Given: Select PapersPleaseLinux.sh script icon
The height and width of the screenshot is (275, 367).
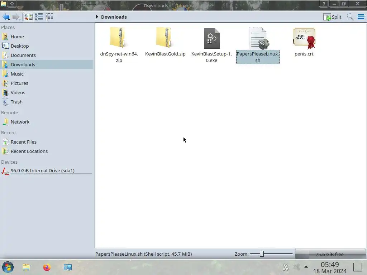Looking at the screenshot, I should (259, 38).
